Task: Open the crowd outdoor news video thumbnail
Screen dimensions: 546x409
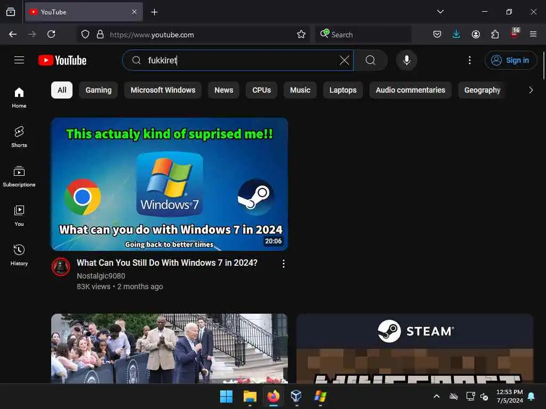Action: [x=170, y=348]
